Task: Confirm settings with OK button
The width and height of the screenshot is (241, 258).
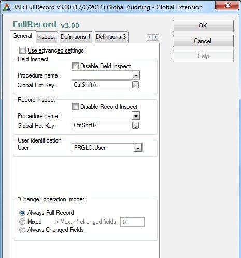Action: pos(203,26)
